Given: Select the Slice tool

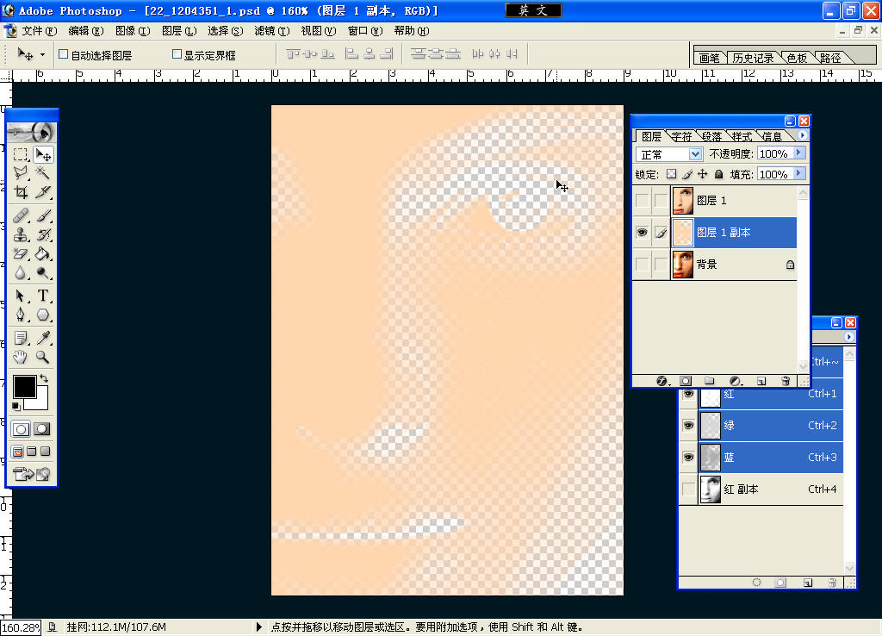Looking at the screenshot, I should (x=43, y=192).
